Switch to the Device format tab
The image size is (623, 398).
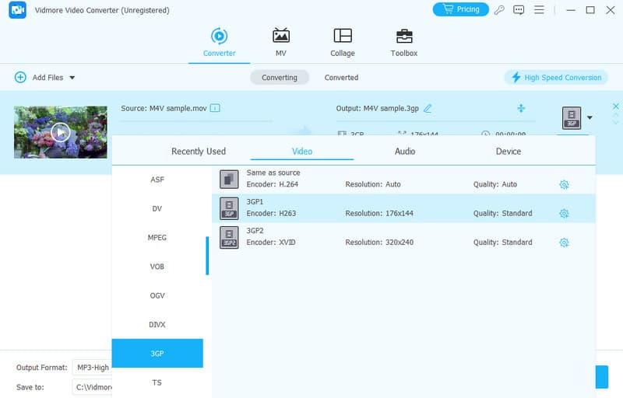tap(508, 152)
